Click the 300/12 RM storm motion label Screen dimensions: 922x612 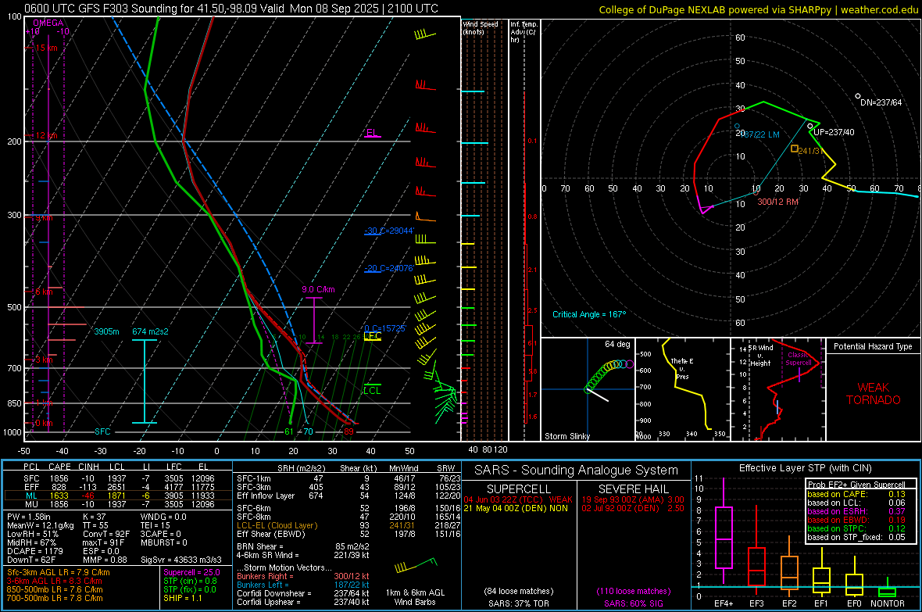pyautogui.click(x=777, y=201)
